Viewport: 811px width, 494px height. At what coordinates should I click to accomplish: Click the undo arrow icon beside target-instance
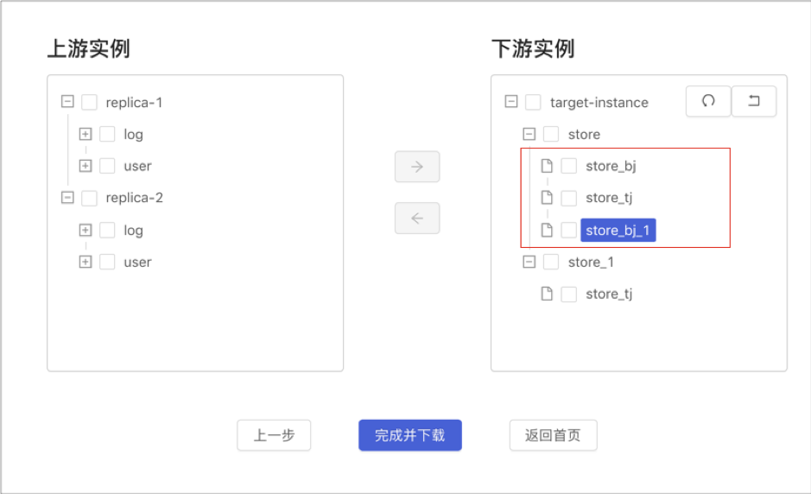754,101
